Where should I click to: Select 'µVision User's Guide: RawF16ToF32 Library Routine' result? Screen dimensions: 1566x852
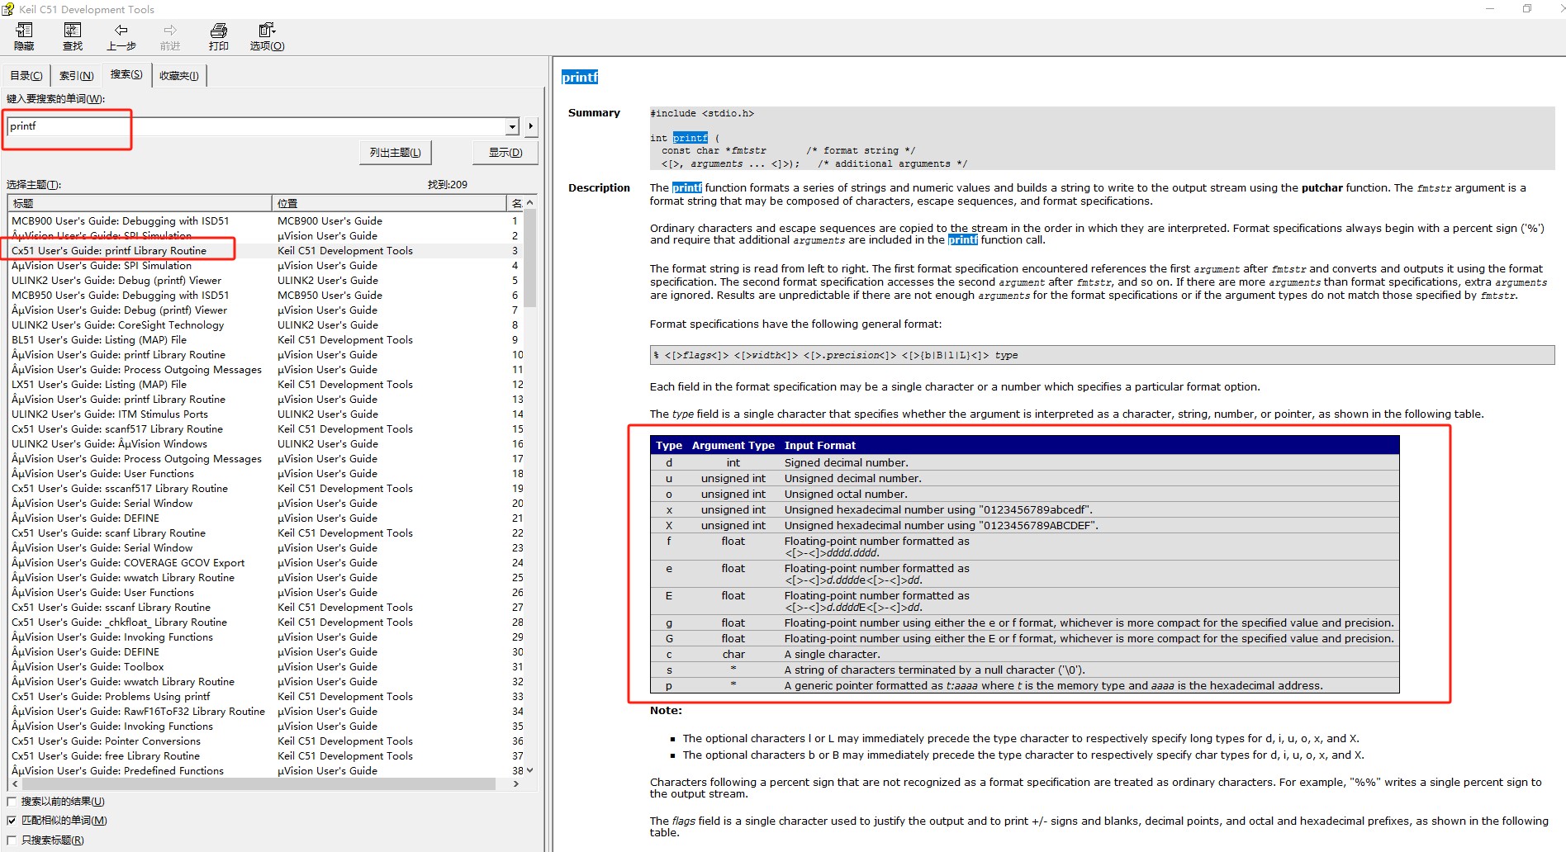click(x=139, y=712)
